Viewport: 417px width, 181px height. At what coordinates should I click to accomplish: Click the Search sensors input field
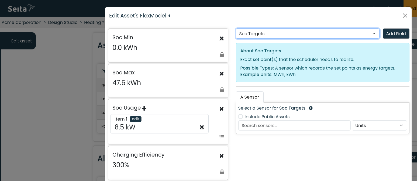point(294,125)
